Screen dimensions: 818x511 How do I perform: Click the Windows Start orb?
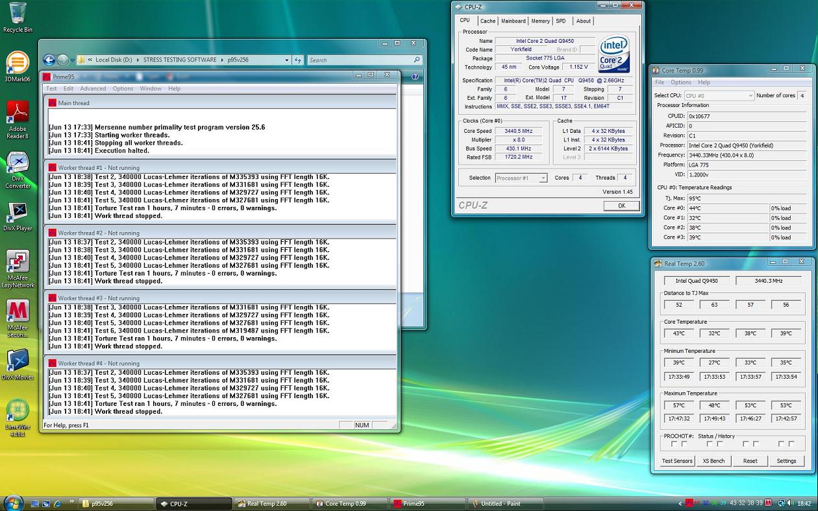coord(14,503)
